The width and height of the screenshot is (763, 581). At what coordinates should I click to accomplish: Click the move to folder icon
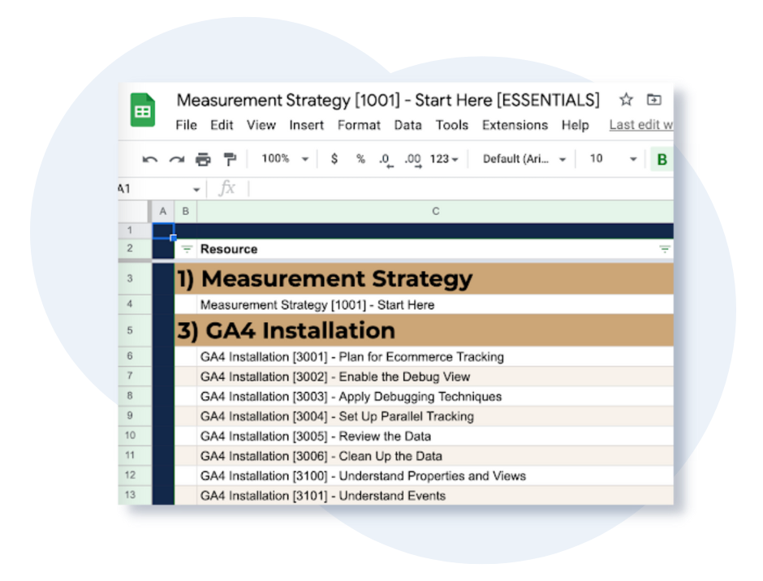click(x=654, y=100)
